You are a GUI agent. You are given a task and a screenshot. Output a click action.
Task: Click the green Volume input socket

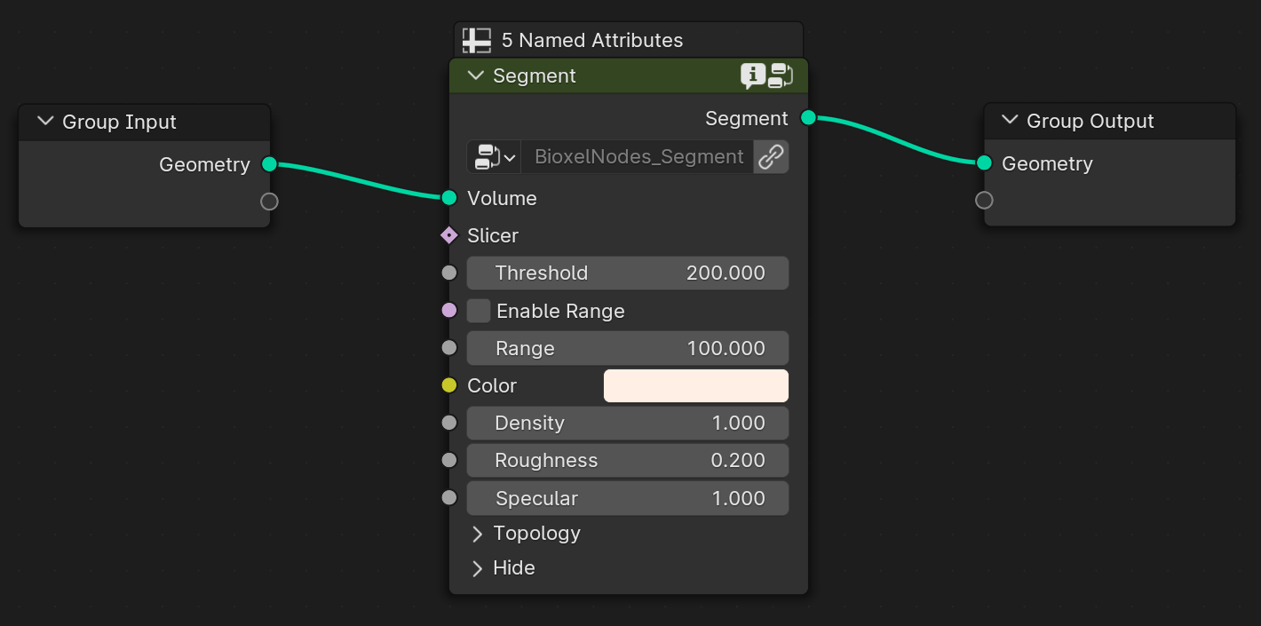pos(449,198)
